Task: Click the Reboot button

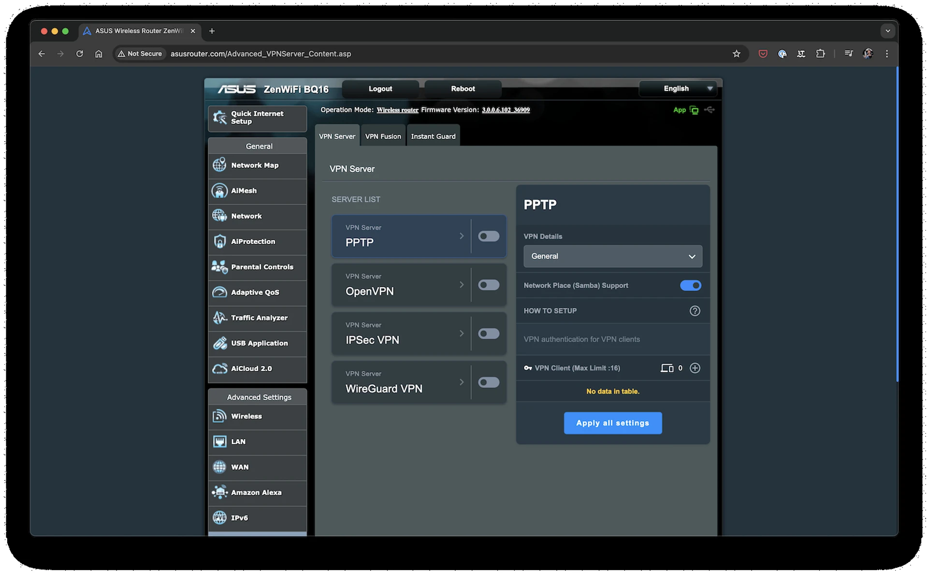Action: [x=463, y=88]
